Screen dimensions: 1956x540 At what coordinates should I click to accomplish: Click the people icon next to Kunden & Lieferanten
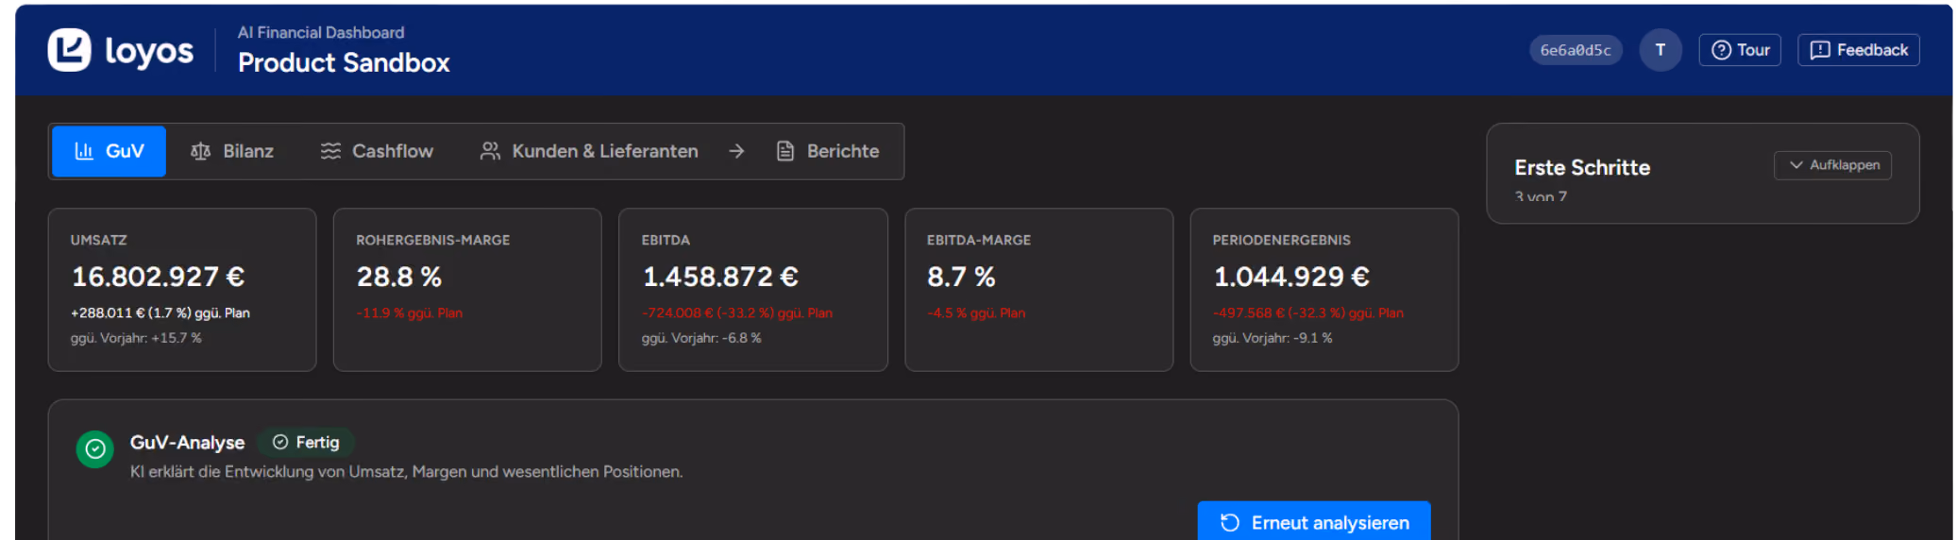pyautogui.click(x=490, y=151)
